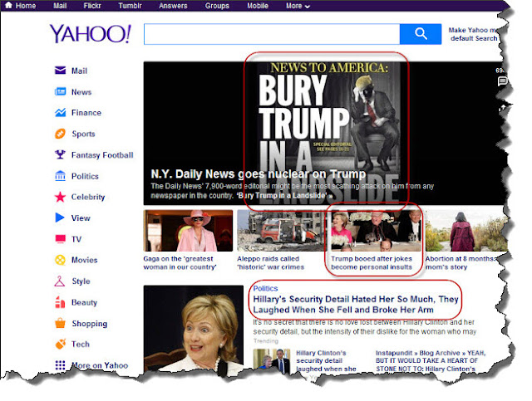Click the Aleppo damaged ambulance thumbnail
532x401 pixels.
point(281,231)
